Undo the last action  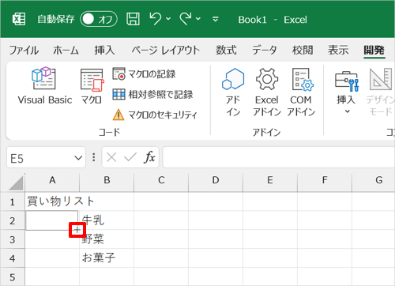156,19
